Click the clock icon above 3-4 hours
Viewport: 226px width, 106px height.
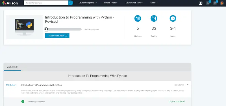pyautogui.click(x=173, y=19)
